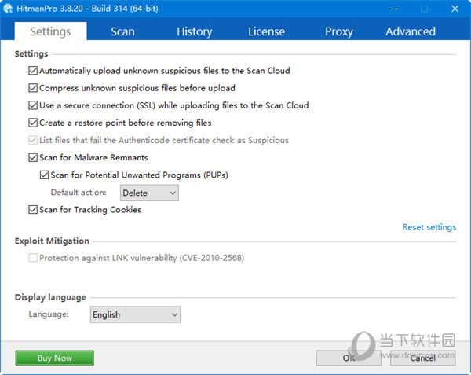Toggle Use a secure connection (SSL) checkbox
The width and height of the screenshot is (471, 375).
pyautogui.click(x=33, y=105)
